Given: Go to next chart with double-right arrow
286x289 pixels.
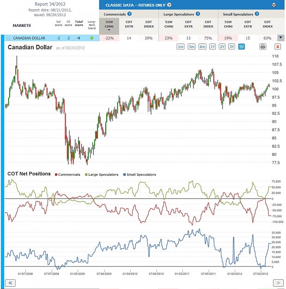Looking at the screenshot, I should click(278, 283).
